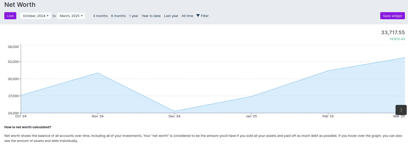Viewport: 408px width, 149px height.
Task: Click the Jan '25 data point on chart
Action: tap(251, 96)
